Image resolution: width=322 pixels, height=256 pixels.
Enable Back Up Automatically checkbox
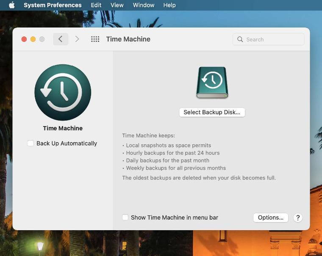coord(31,143)
